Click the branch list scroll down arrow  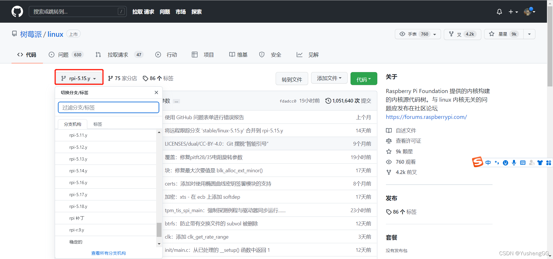159,244
